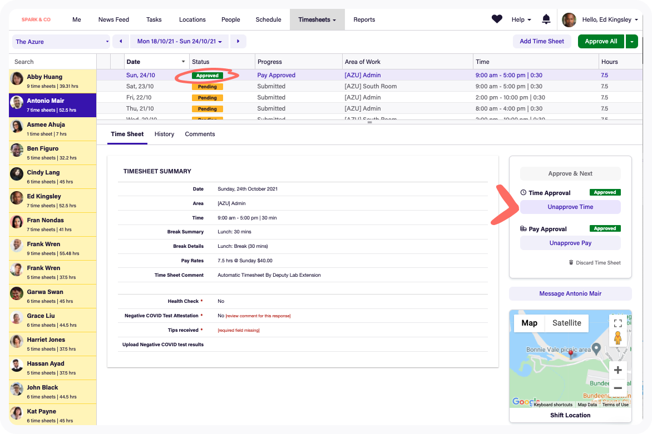Viewport: 652px width, 434px height.
Task: Click map Keyboard shortcuts link
Action: pyautogui.click(x=553, y=405)
